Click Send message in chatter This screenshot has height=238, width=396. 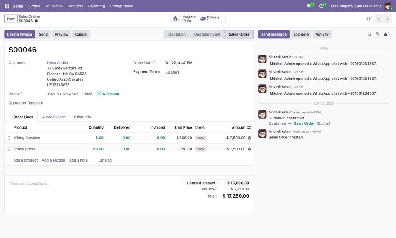tap(274, 34)
